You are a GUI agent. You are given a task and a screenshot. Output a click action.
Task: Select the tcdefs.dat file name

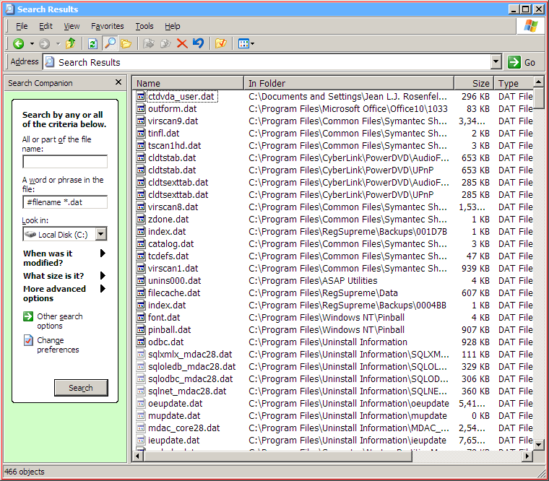coord(168,256)
